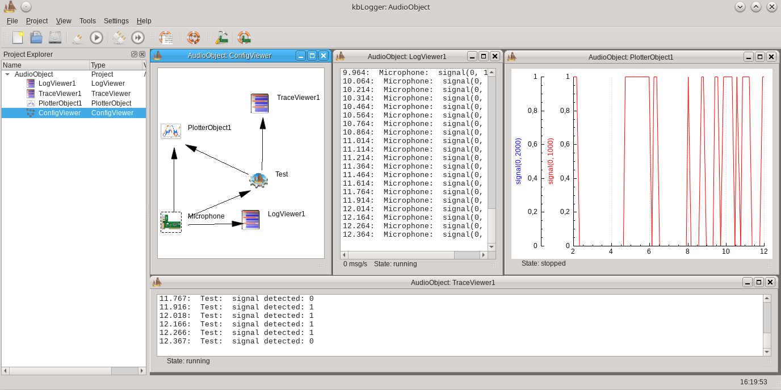781x390 pixels.
Task: Click the PlotterObject1 node icon in the diagram
Action: 170,131
